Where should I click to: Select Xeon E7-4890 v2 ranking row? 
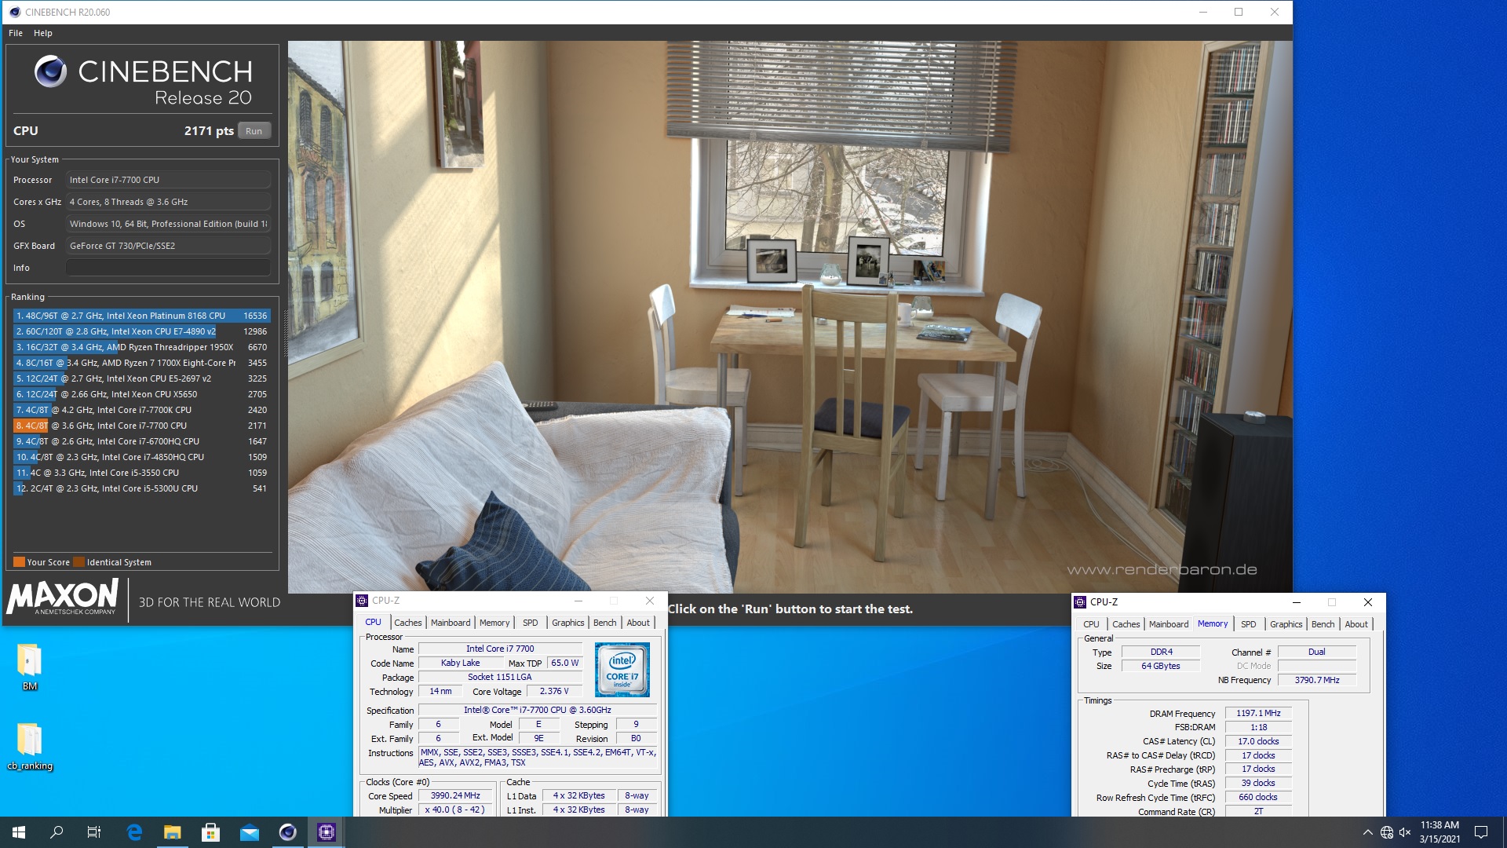141,331
